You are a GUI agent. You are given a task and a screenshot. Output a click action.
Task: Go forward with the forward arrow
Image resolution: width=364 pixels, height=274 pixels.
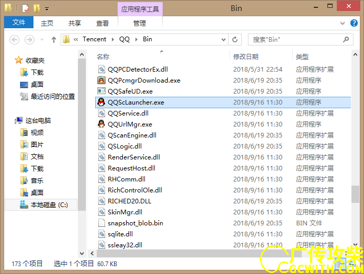coord(29,40)
